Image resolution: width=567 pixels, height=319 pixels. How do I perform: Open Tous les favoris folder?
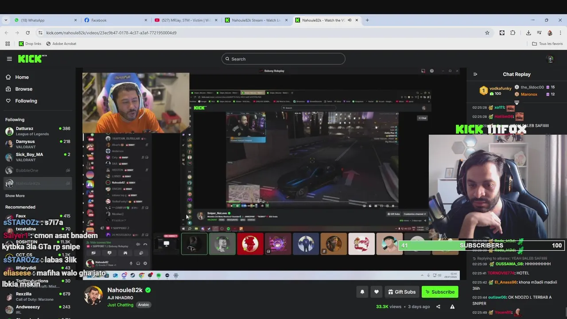coord(547,44)
